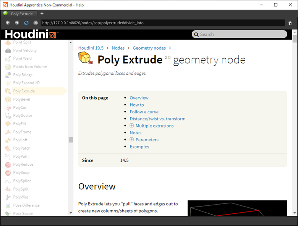
Task: Click the browser forward arrow
Action: tap(17, 23)
